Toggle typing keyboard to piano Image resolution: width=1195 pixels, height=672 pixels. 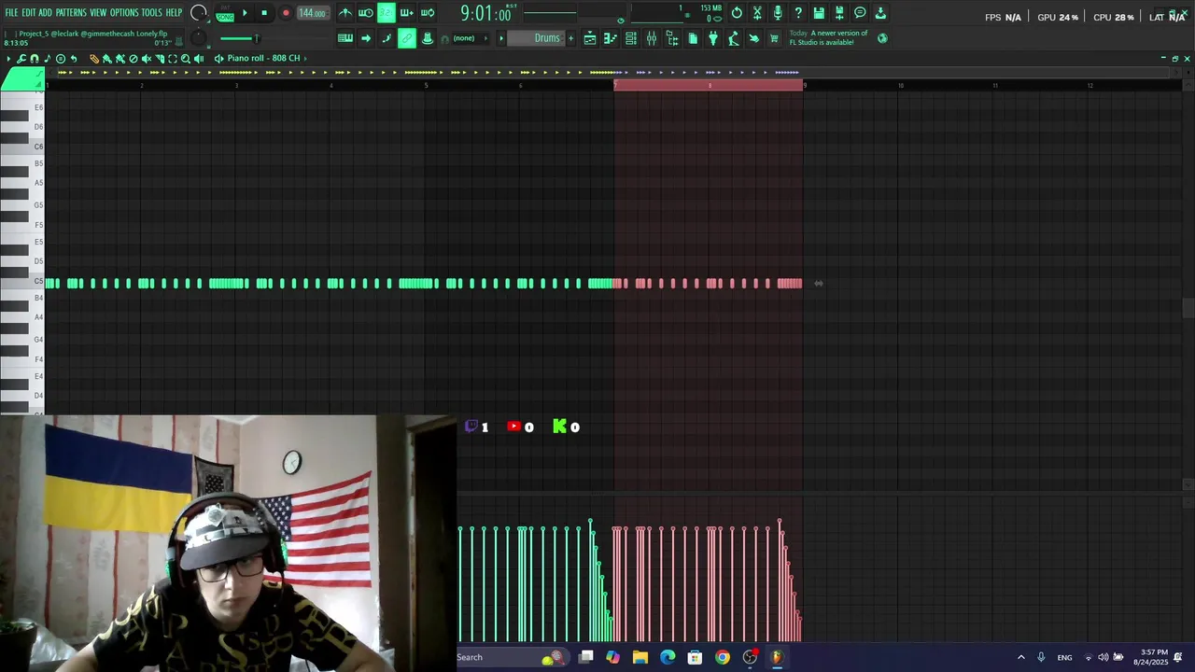pyautogui.click(x=345, y=38)
